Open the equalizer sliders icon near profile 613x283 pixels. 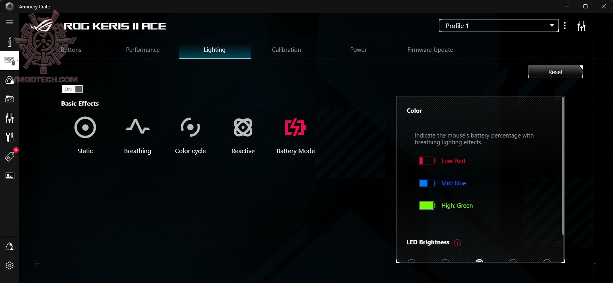pyautogui.click(x=581, y=26)
